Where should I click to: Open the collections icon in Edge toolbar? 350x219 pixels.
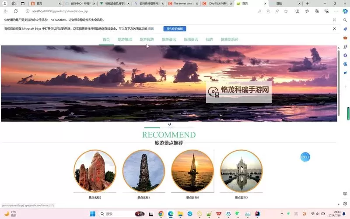click(x=317, y=11)
